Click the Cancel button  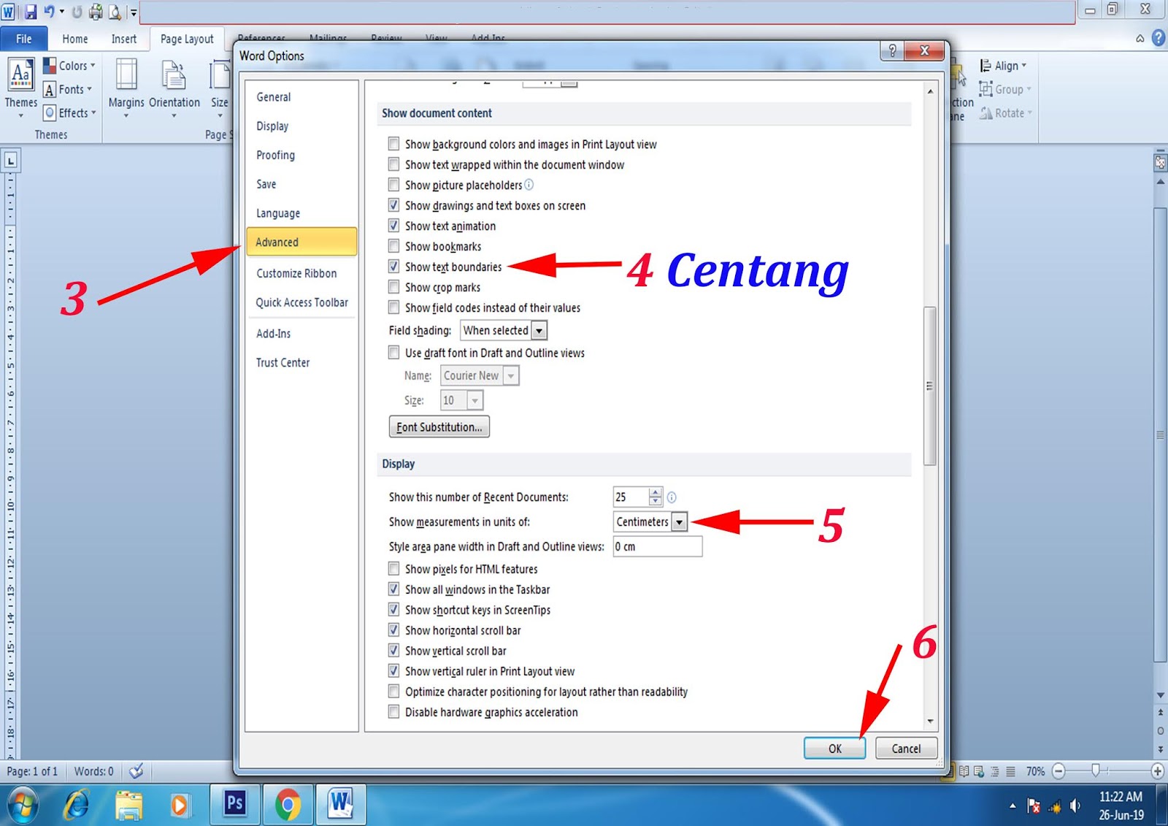pyautogui.click(x=906, y=749)
